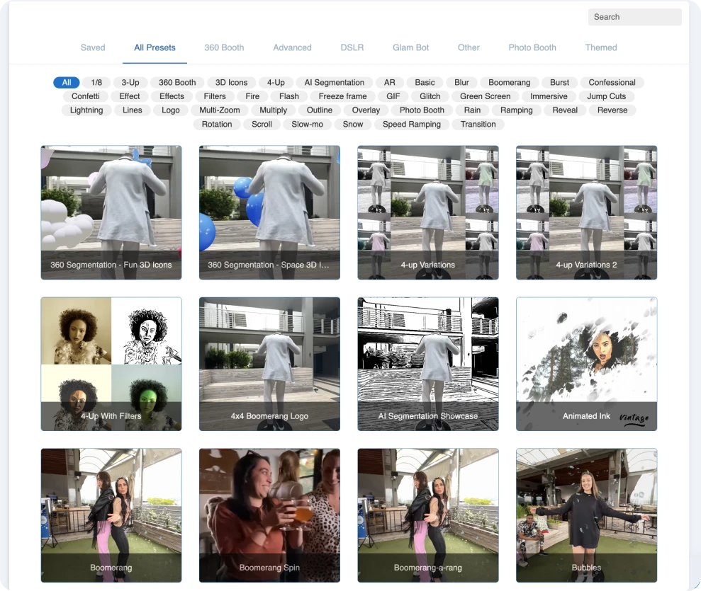The width and height of the screenshot is (701, 591).
Task: Open the 4-Up With Filters preset
Action: (x=111, y=364)
